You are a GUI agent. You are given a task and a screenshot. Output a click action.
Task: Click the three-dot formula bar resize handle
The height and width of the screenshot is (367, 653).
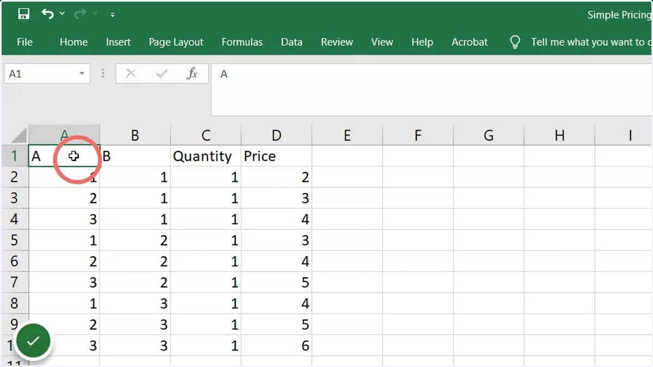tap(103, 74)
